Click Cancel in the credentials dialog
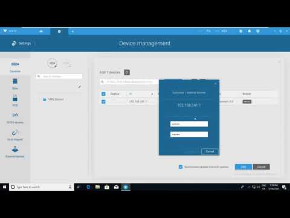Viewport: 290px width, 218px height. pyautogui.click(x=210, y=151)
